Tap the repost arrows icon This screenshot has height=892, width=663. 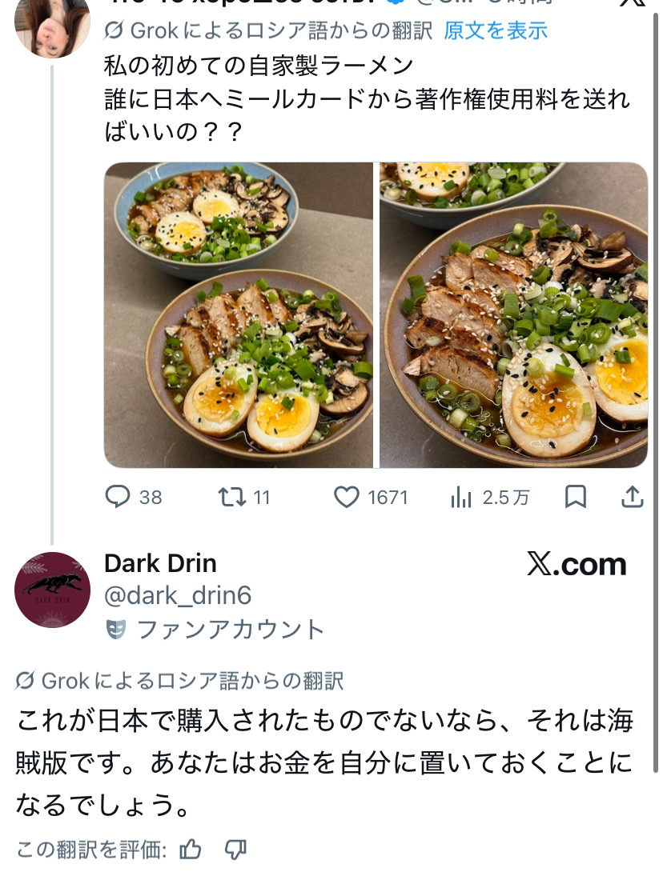(x=232, y=498)
